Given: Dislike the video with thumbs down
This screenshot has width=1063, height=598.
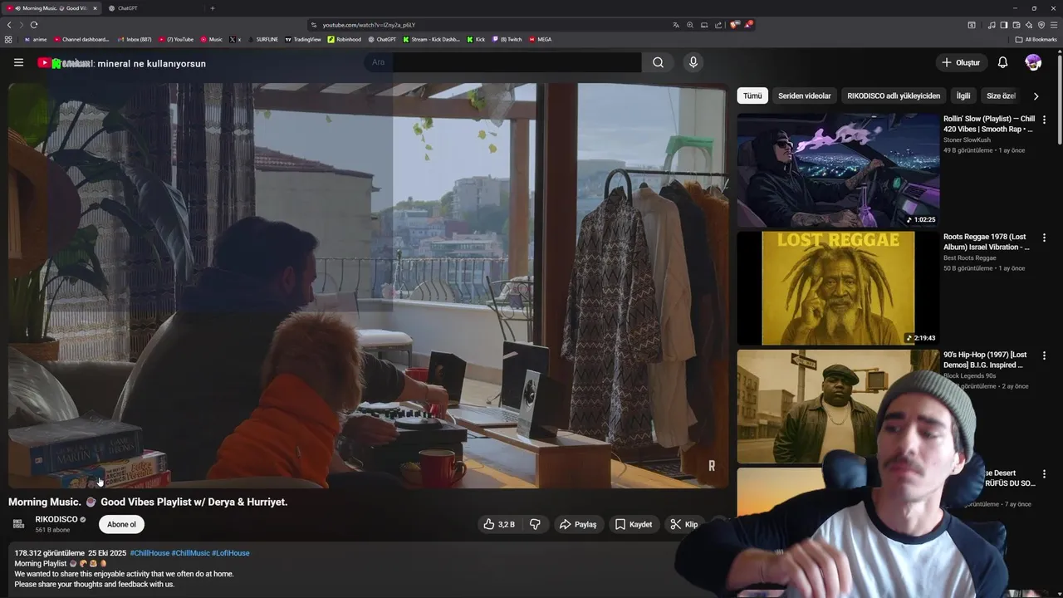Looking at the screenshot, I should [x=535, y=524].
